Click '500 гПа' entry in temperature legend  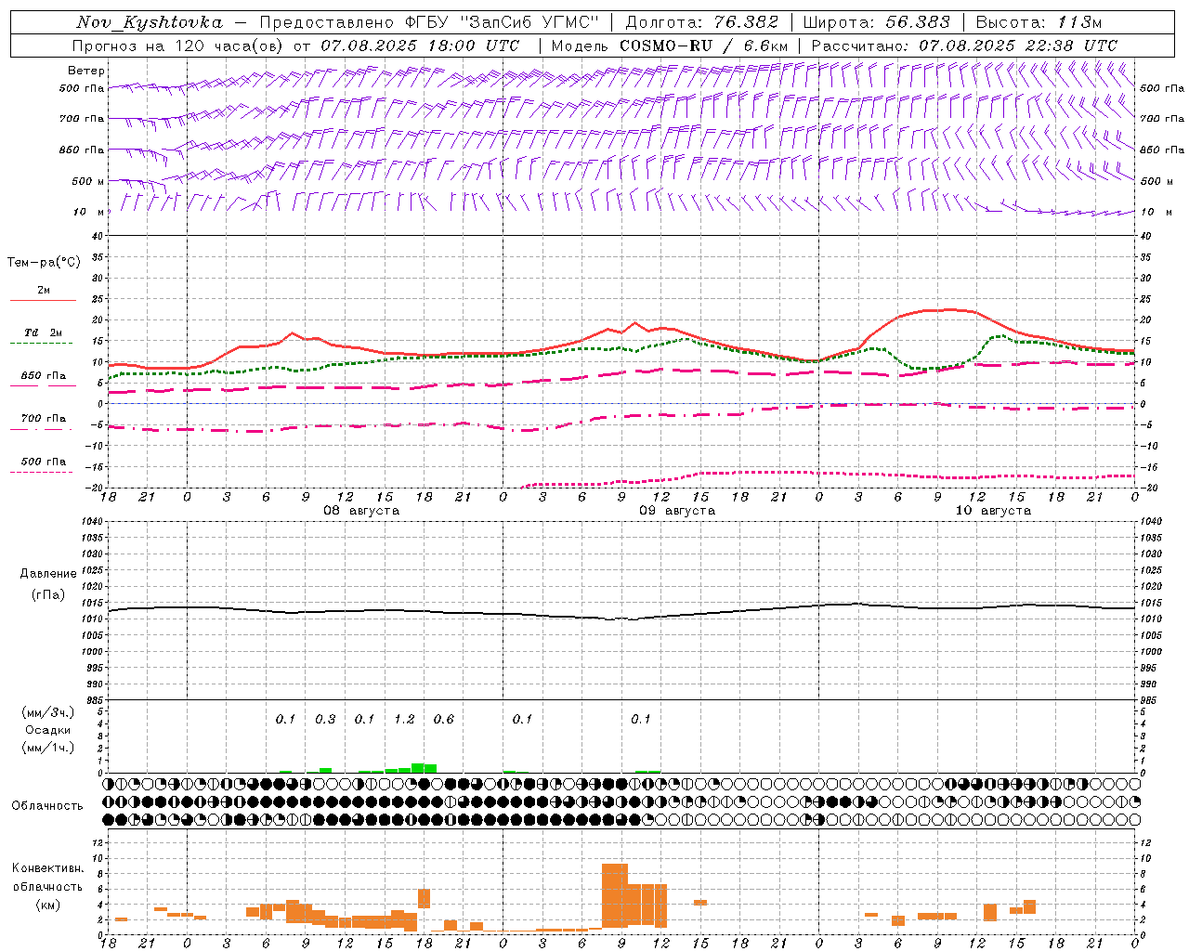click(x=44, y=462)
